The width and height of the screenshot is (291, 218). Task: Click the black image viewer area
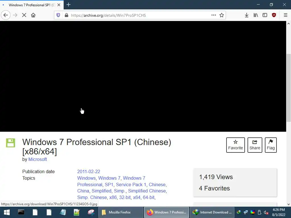(143, 76)
